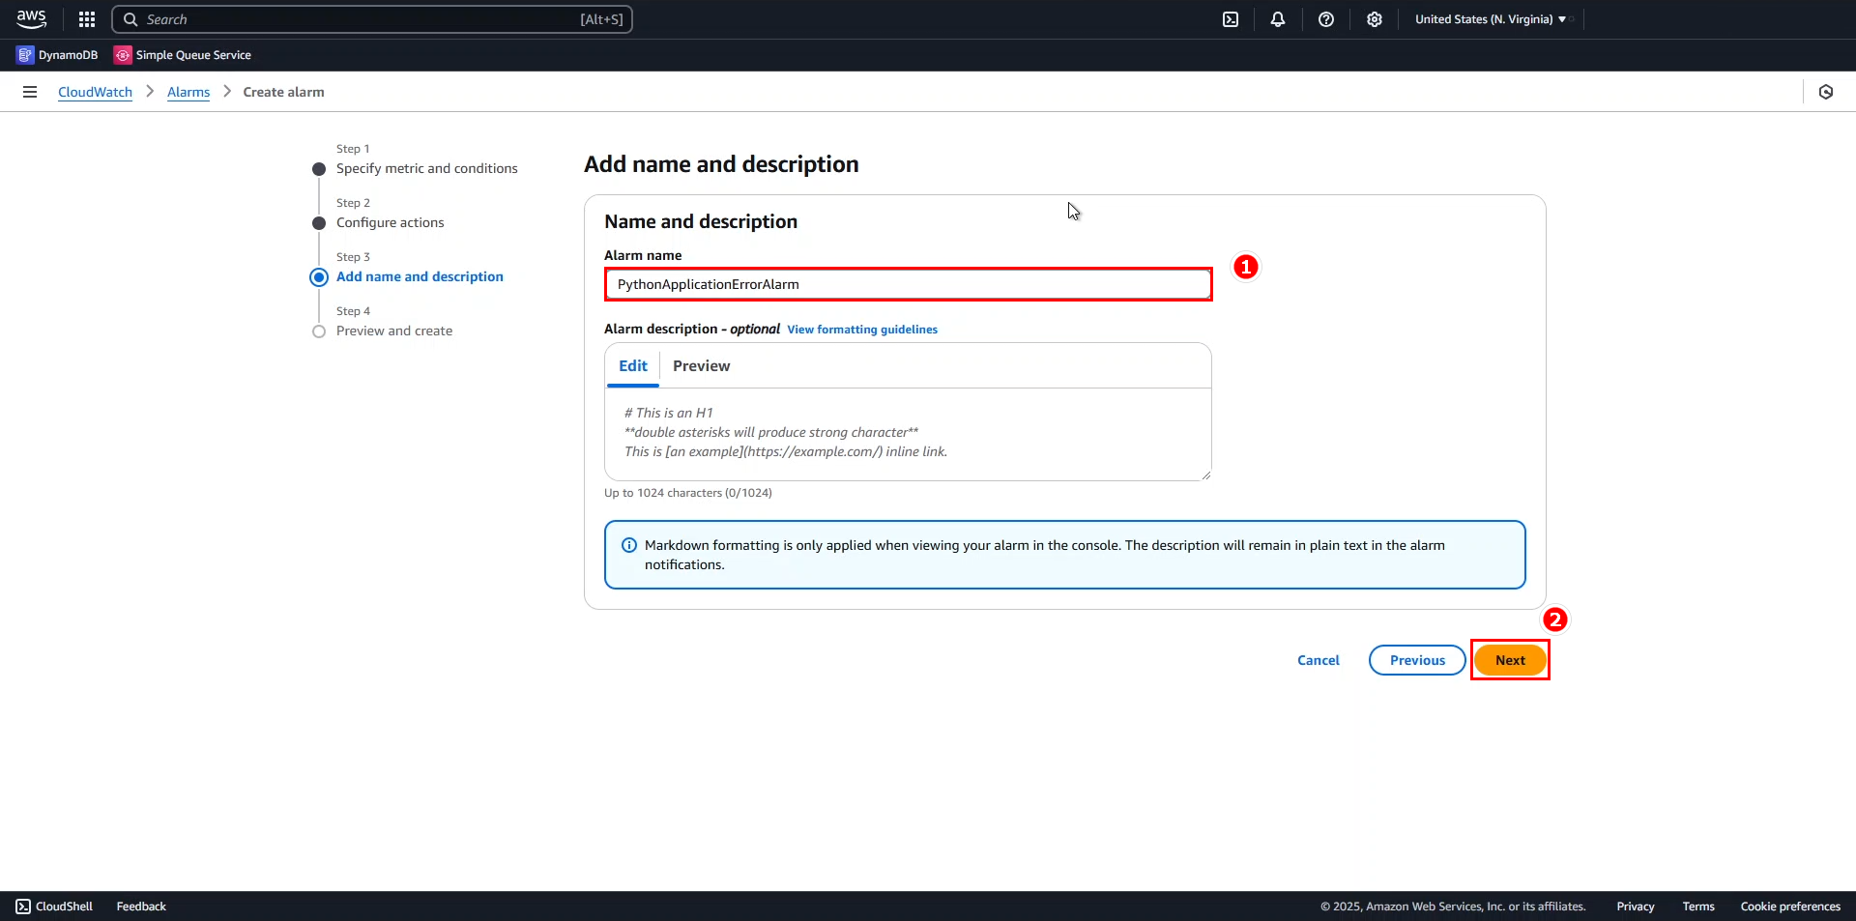This screenshot has height=921, width=1856.
Task: Switch to the Edit tab
Action: coord(633,366)
